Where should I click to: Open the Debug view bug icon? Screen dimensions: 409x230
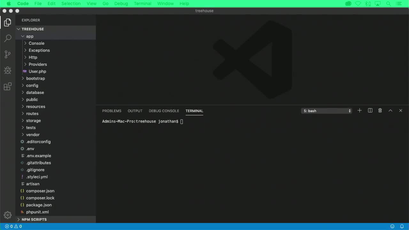tap(8, 70)
